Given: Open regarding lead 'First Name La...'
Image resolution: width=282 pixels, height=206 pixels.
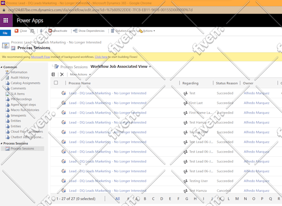Looking at the screenshot, I should pyautogui.click(x=201, y=113).
